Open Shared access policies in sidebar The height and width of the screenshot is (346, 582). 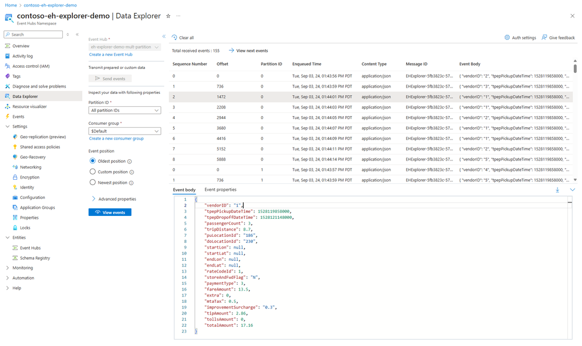pyautogui.click(x=40, y=147)
